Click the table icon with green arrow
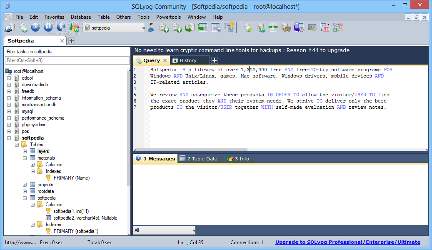Image resolution: width=432 pixels, height=250 pixels. [202, 27]
